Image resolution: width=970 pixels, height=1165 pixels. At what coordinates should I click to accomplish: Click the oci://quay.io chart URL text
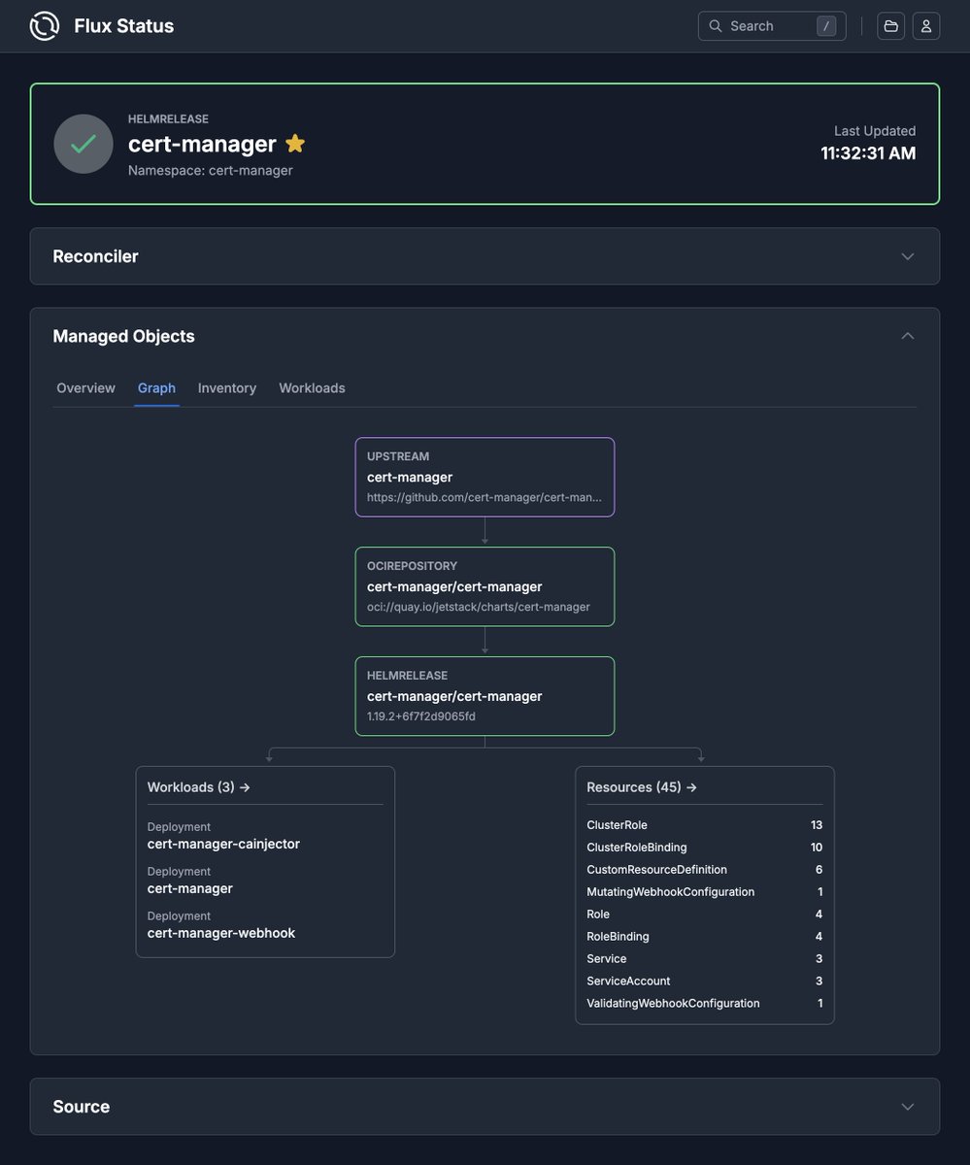(x=479, y=607)
